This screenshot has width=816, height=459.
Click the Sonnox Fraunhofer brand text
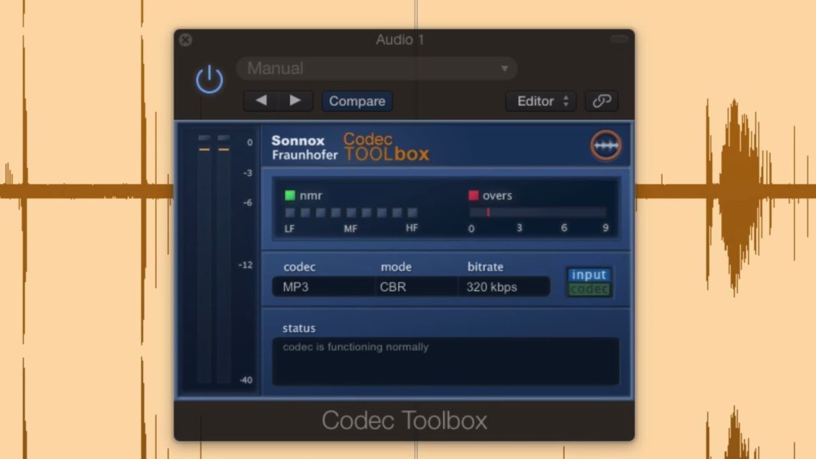click(x=305, y=147)
